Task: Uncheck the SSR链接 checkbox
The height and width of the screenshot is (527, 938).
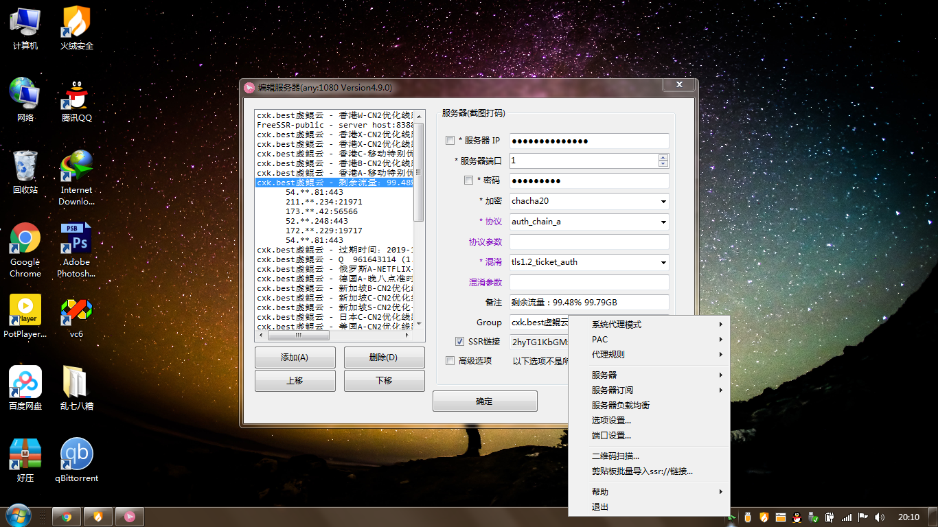Action: point(460,342)
